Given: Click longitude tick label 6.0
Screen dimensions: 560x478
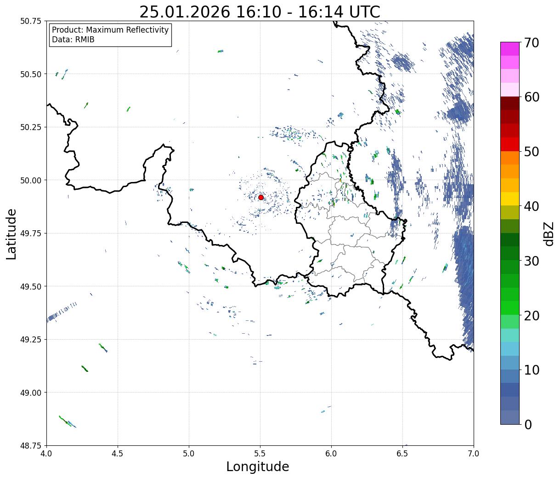Looking at the screenshot, I should (331, 454).
